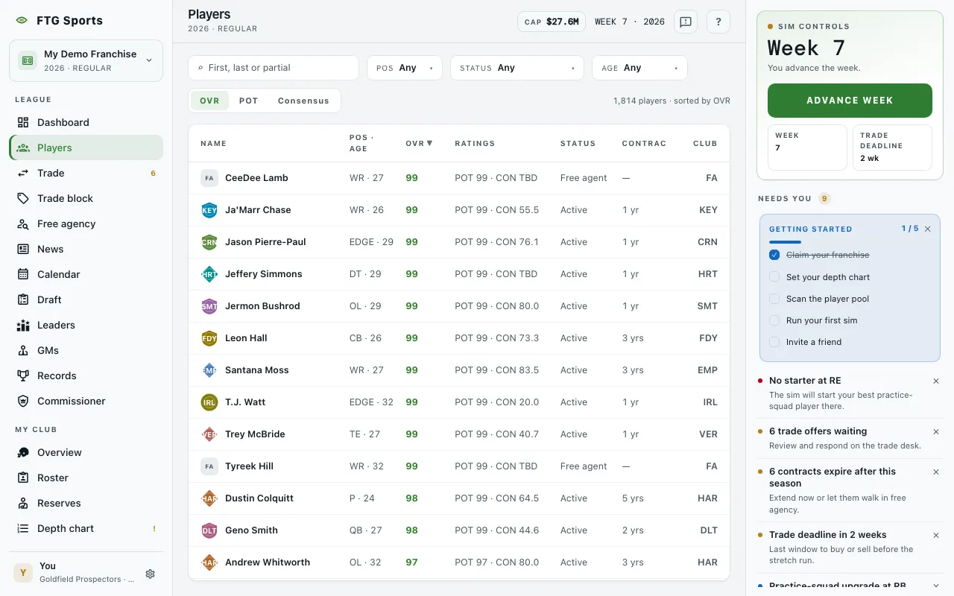The height and width of the screenshot is (596, 954).
Task: Click the Leaders bar-chart icon
Action: tap(23, 325)
